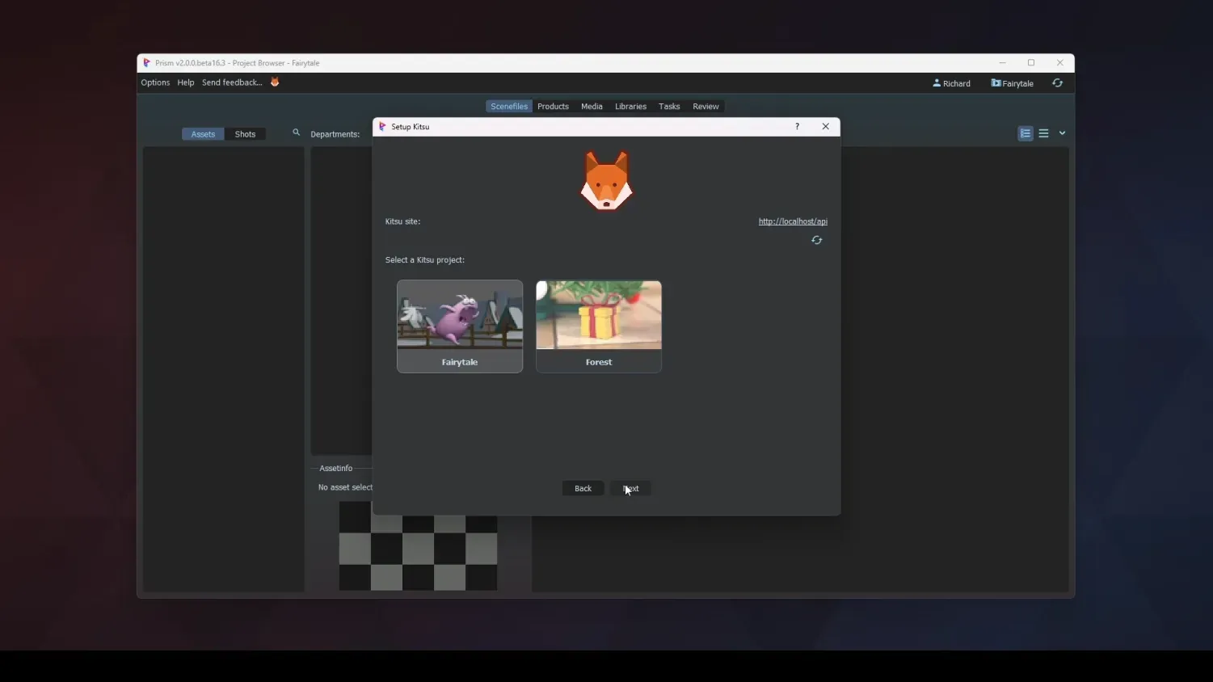Close the Setup Kitsu dialog
This screenshot has width=1213, height=682.
click(825, 127)
